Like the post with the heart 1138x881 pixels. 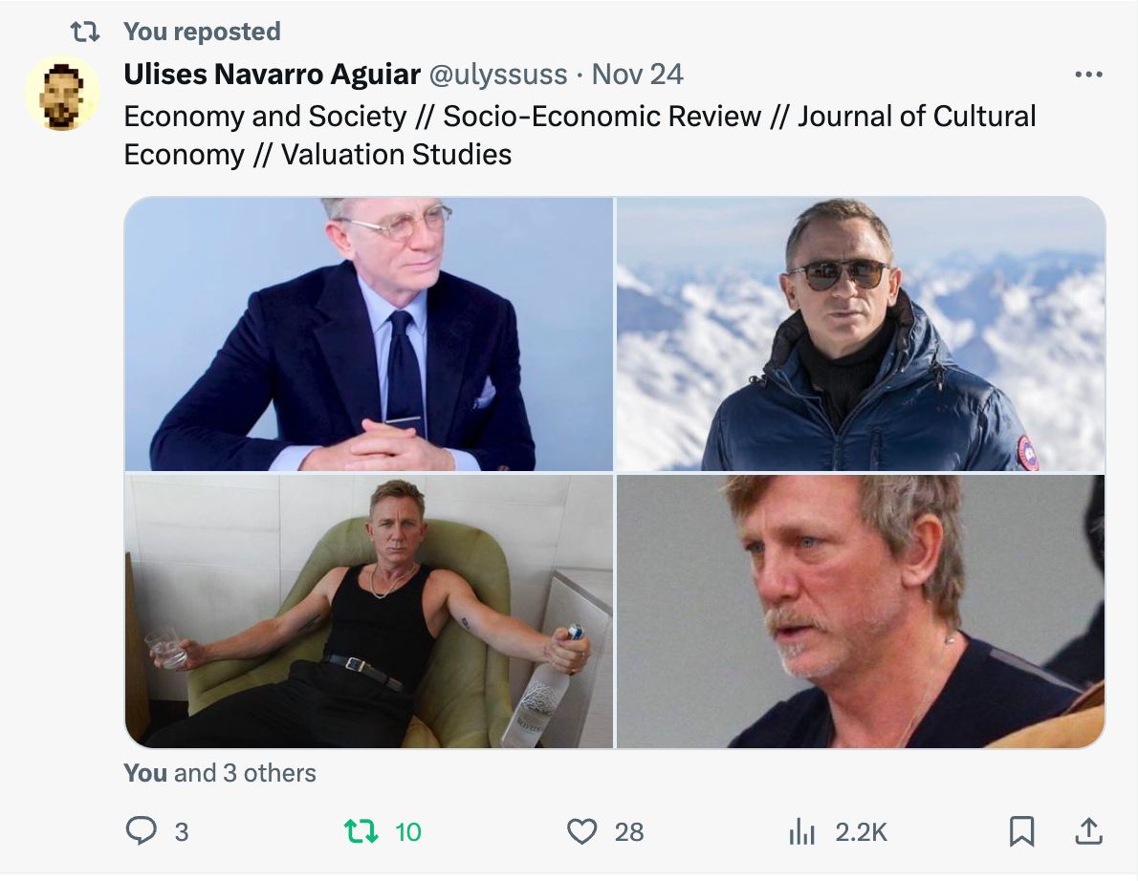click(581, 831)
